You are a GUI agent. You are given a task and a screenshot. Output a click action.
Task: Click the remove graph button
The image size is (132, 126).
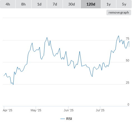point(119,12)
